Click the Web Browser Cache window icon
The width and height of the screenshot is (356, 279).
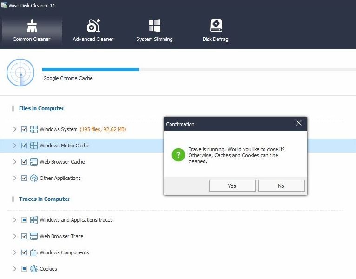point(34,162)
